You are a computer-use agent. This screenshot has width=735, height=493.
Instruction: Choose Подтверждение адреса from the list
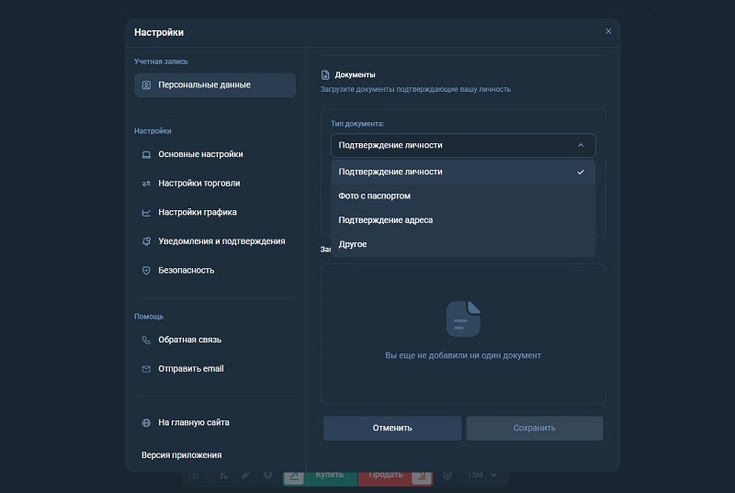pos(385,220)
